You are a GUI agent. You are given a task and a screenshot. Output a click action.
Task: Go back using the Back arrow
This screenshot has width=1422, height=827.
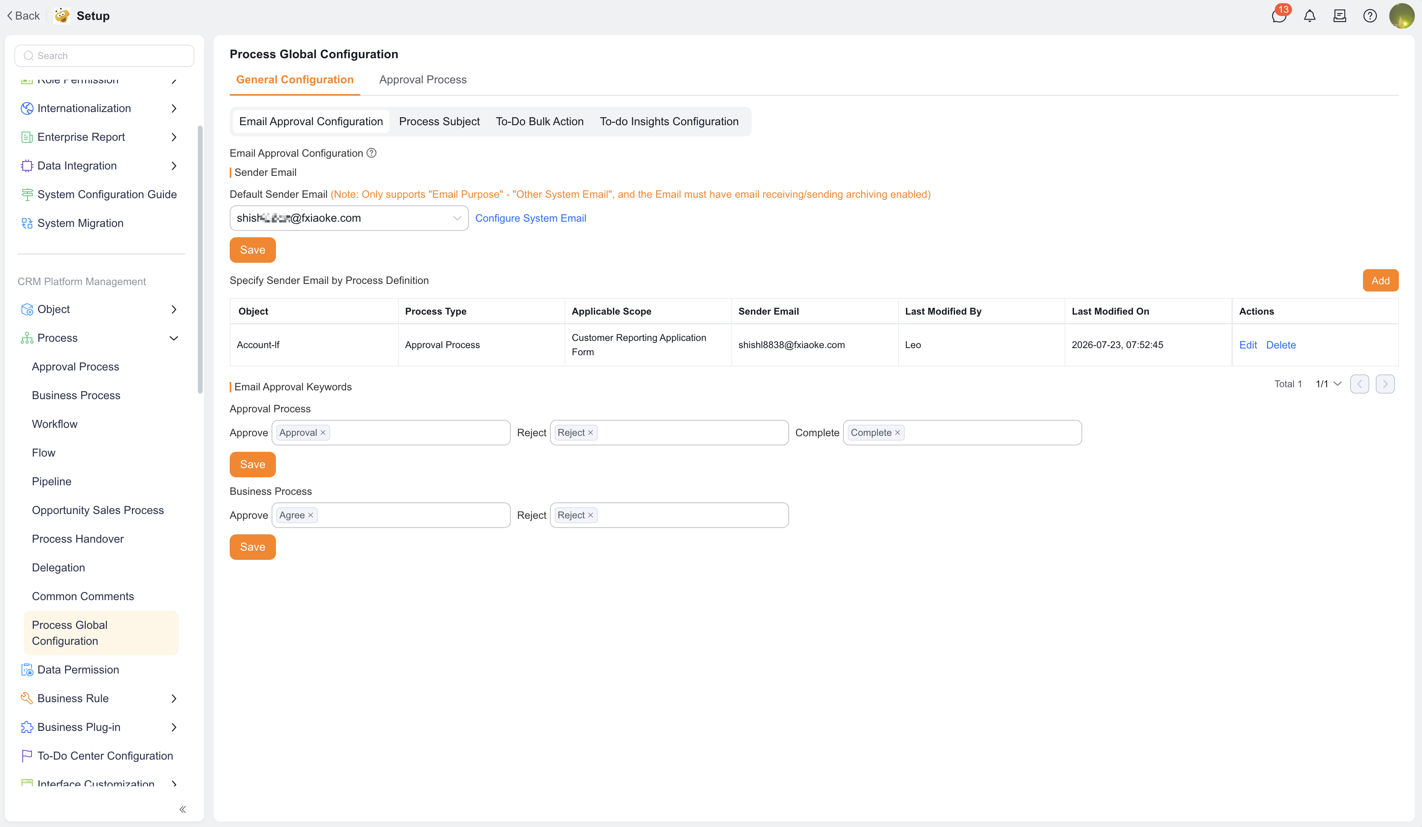(24, 16)
